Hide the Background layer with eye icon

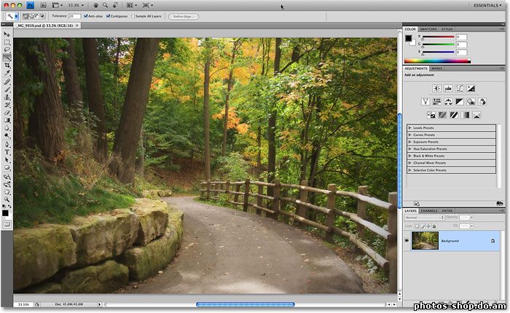click(407, 241)
